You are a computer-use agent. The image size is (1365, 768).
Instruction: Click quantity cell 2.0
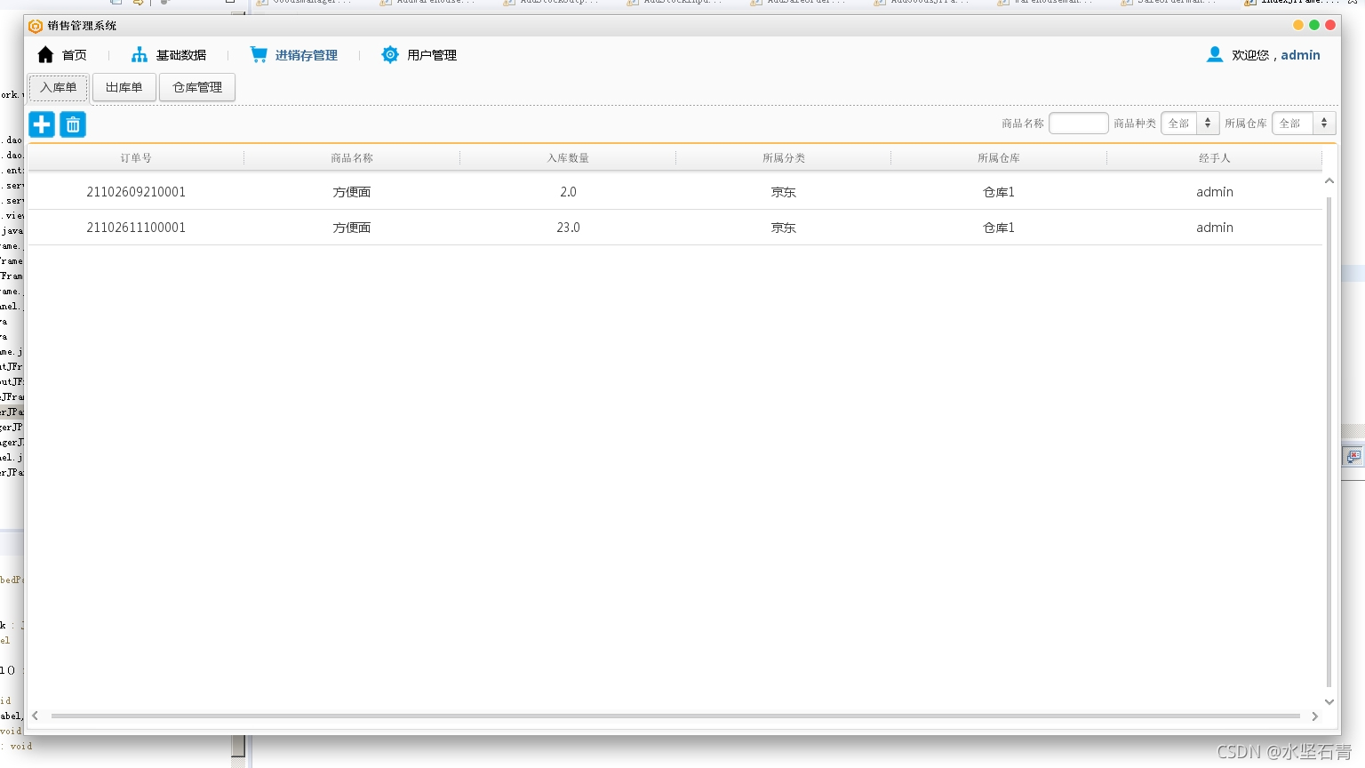(x=569, y=192)
